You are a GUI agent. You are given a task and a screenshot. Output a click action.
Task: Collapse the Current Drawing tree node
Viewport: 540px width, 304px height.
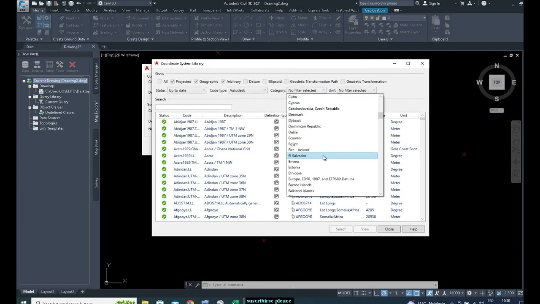24,81
